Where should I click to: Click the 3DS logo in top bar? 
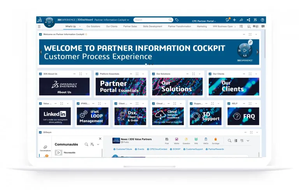(x=40, y=20)
